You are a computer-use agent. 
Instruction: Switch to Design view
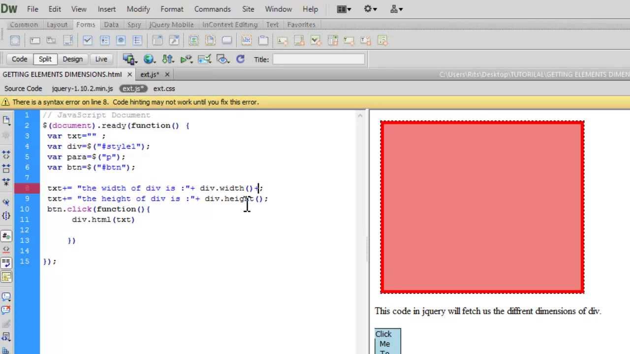coord(72,59)
